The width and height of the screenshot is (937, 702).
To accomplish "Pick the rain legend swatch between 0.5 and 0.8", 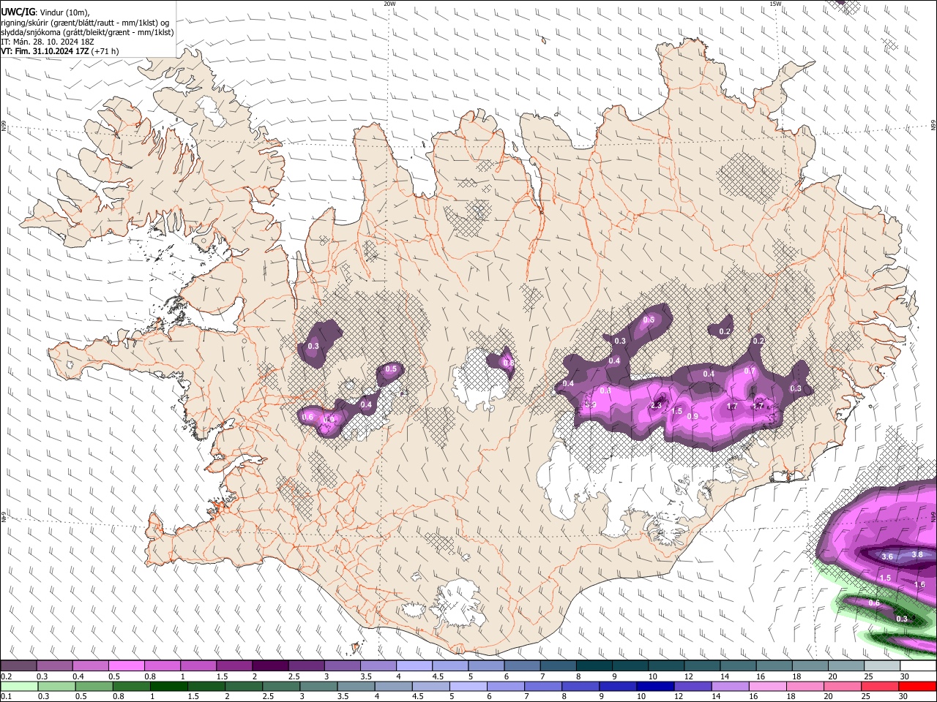I will [94, 686].
